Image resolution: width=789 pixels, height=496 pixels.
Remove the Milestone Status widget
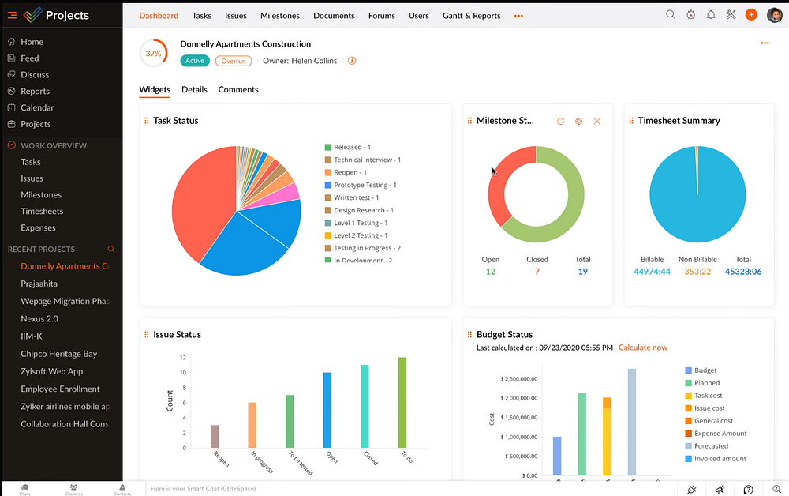pos(596,122)
